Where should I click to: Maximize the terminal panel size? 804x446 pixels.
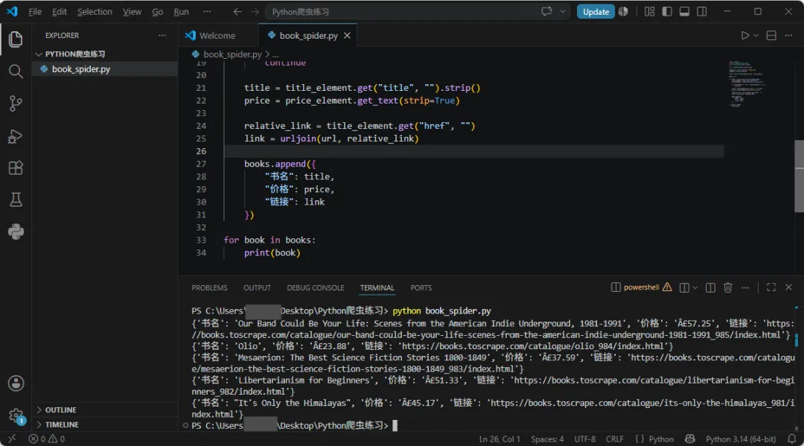click(x=770, y=287)
